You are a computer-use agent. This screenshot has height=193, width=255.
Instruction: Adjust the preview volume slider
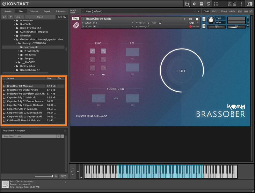pos(52,176)
